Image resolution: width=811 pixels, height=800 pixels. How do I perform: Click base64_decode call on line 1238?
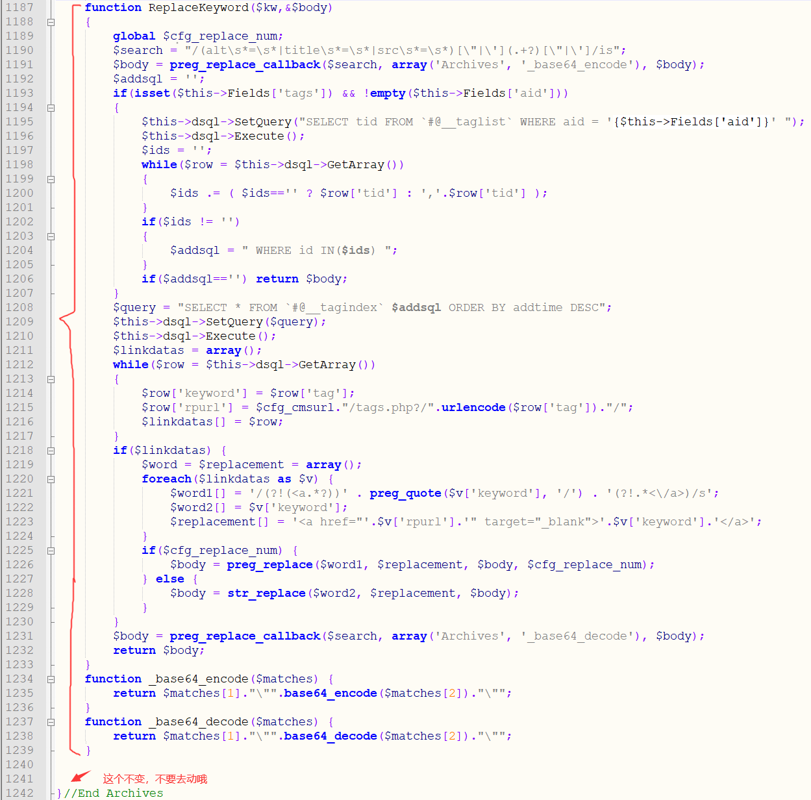pyautogui.click(x=330, y=736)
